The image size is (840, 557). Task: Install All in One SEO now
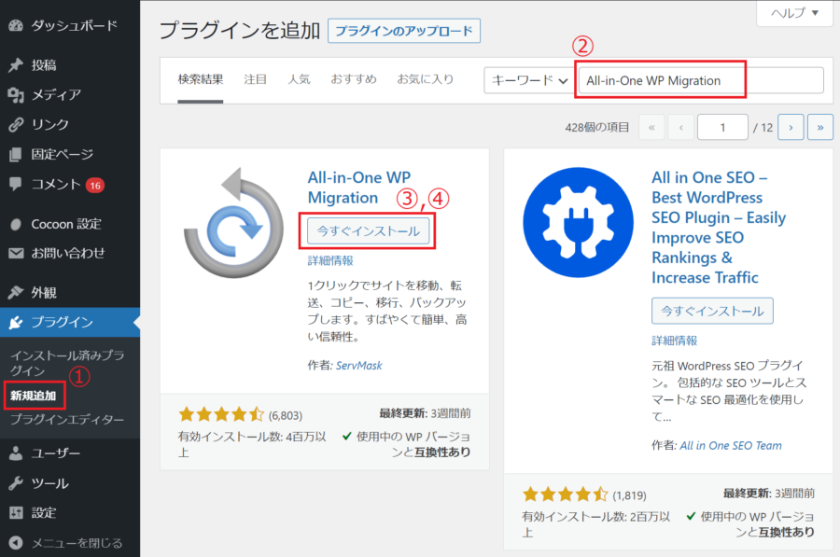712,312
